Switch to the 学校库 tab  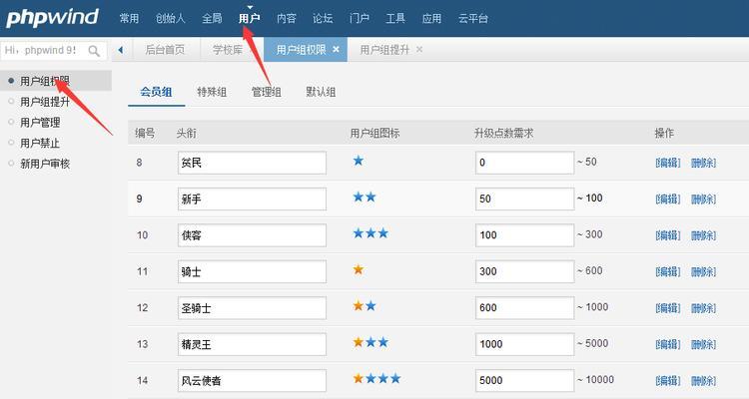coord(228,50)
